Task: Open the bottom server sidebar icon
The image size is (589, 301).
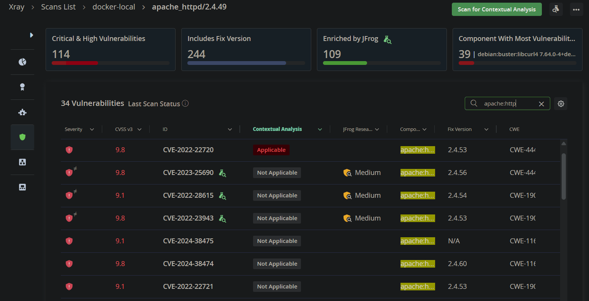Action: pos(22,187)
